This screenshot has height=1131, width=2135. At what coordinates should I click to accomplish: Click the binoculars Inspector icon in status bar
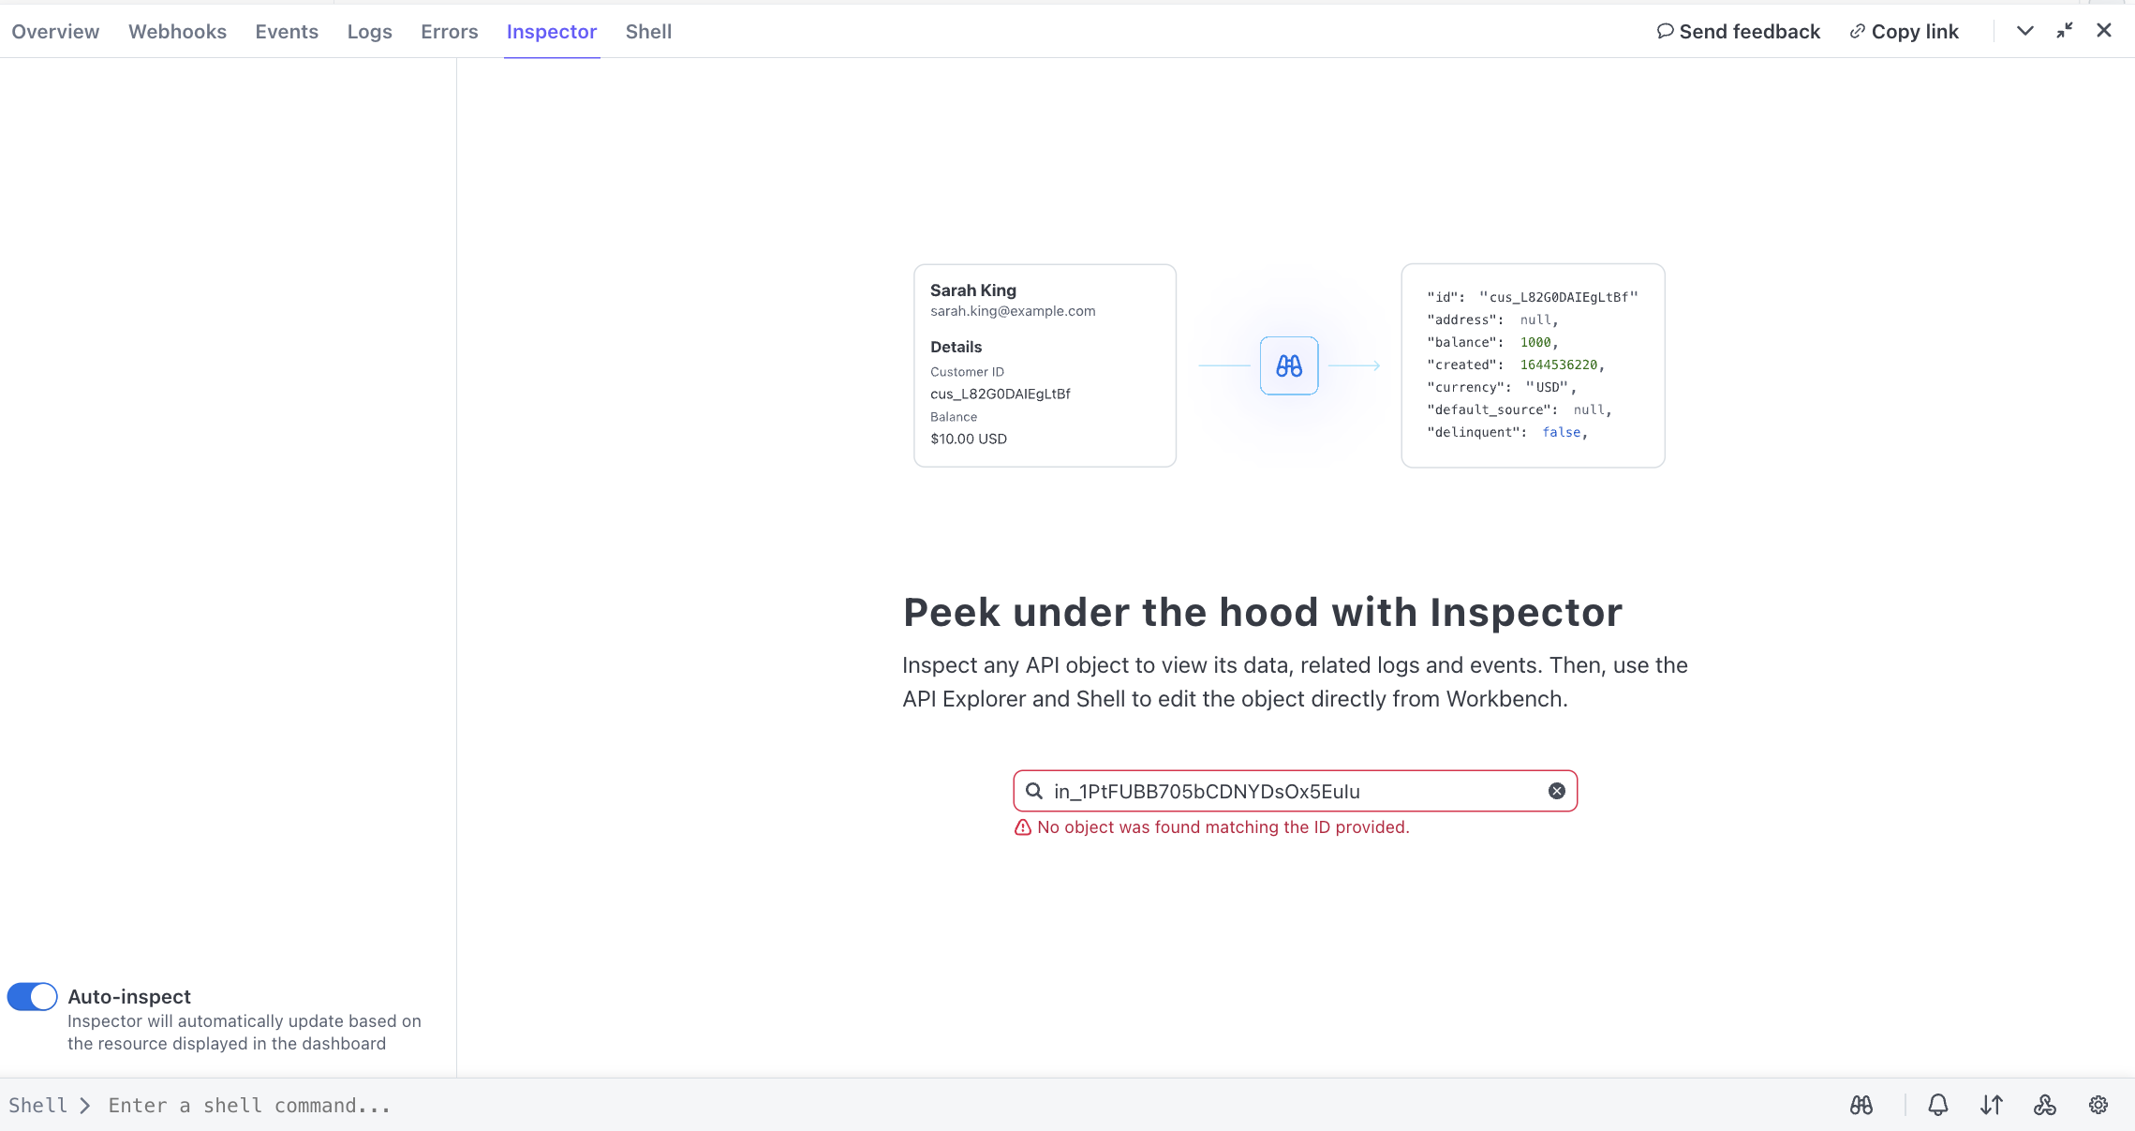tap(1861, 1106)
